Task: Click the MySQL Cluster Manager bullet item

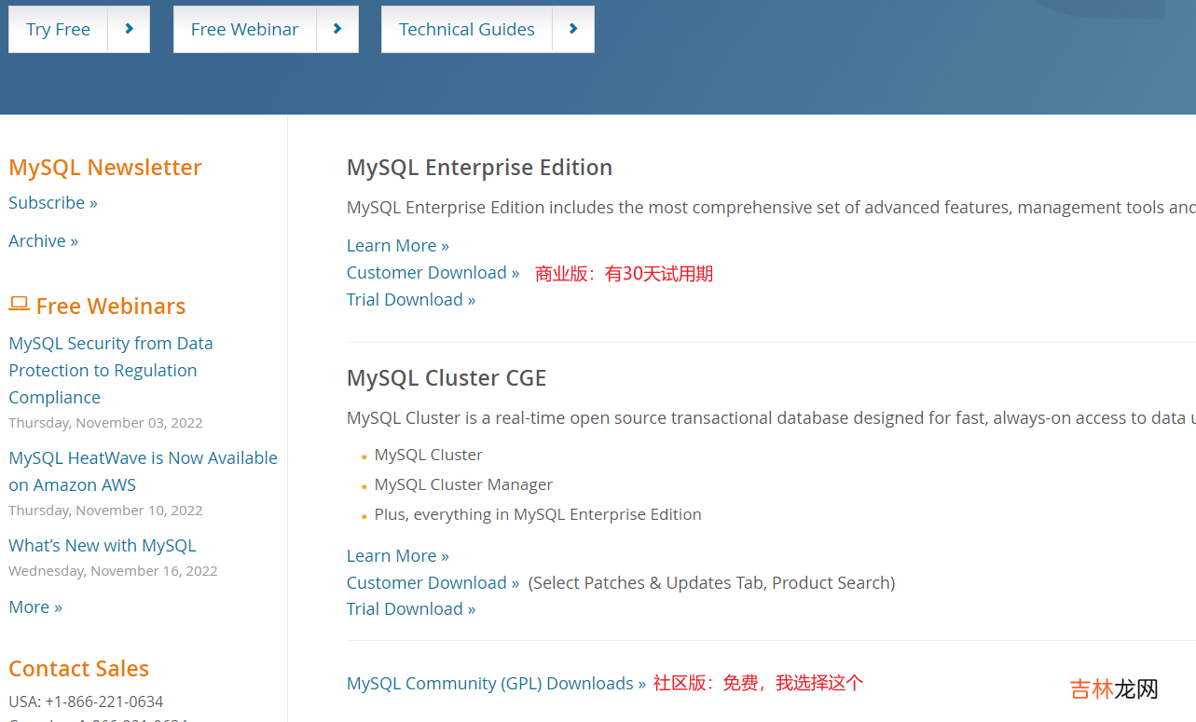Action: (463, 484)
